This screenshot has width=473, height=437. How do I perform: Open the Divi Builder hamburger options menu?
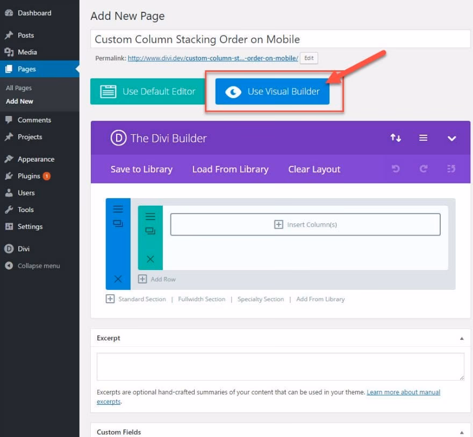point(423,138)
